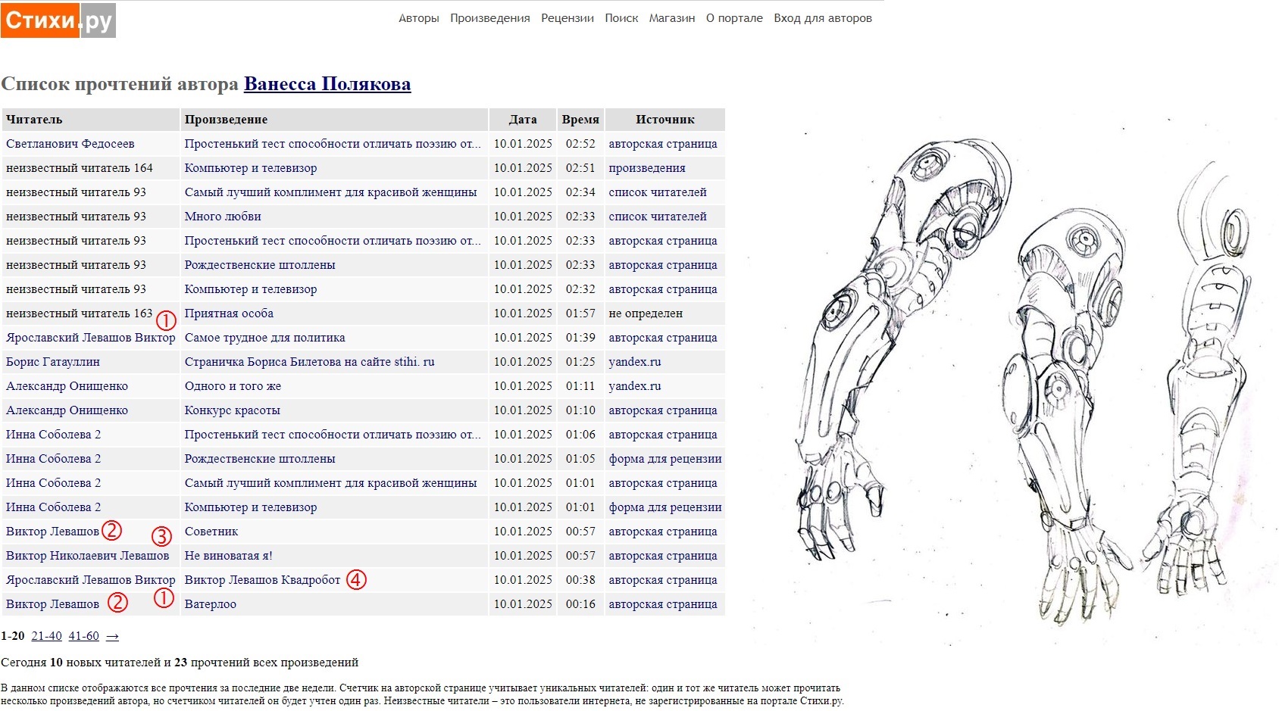
Task: Open reader Борис Гатауллин profile
Action: pyautogui.click(x=53, y=362)
